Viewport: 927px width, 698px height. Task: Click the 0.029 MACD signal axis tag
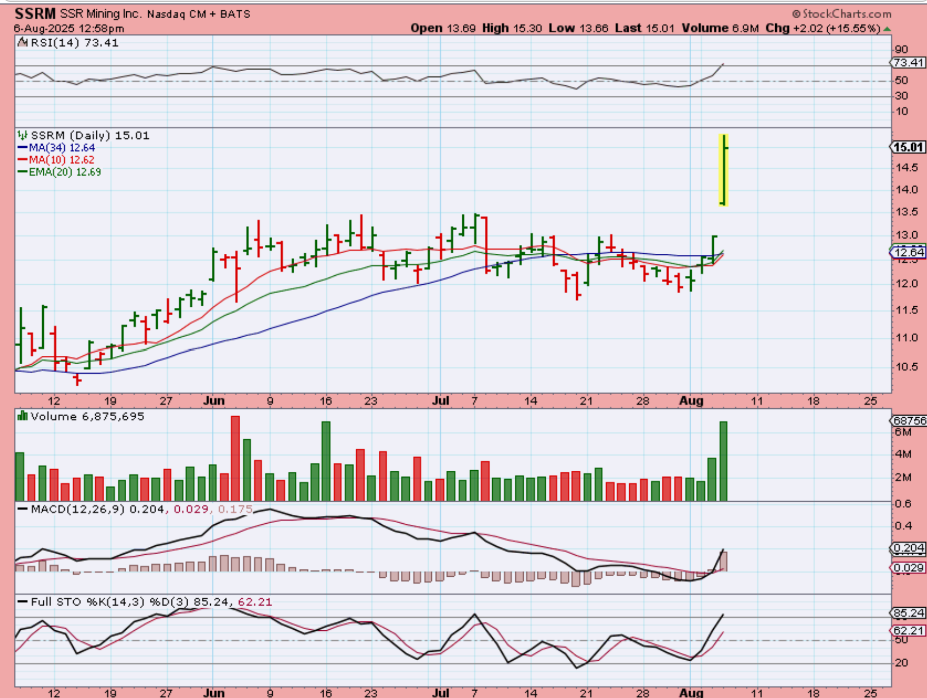click(908, 568)
